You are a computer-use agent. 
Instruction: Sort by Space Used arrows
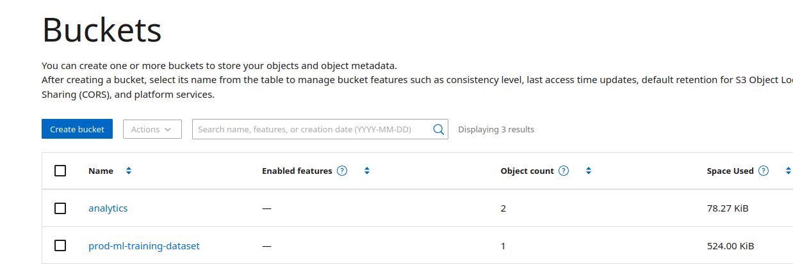point(789,171)
